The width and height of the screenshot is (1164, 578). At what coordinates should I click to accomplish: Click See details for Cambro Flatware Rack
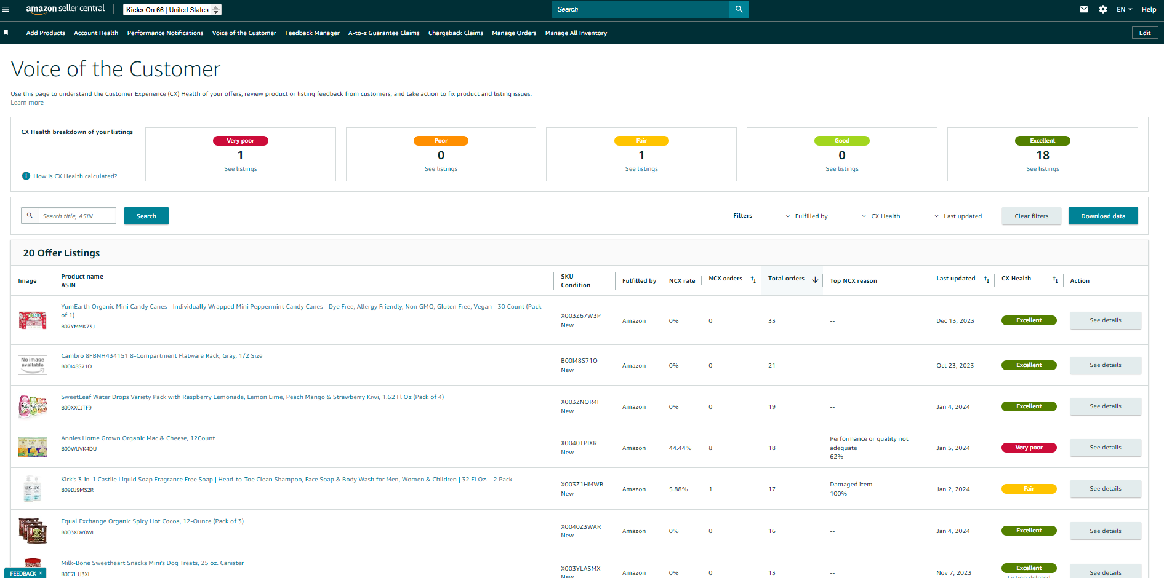[1106, 365]
